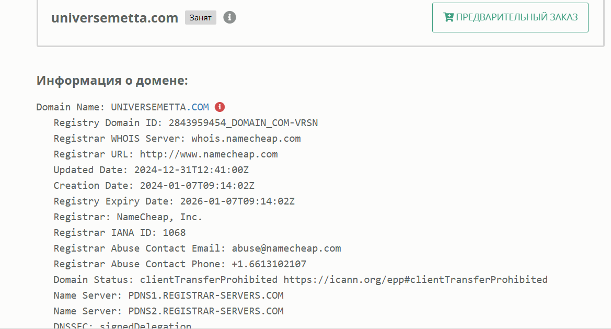Click the universemetta.com heading at top
The image size is (611, 329).
click(x=114, y=18)
